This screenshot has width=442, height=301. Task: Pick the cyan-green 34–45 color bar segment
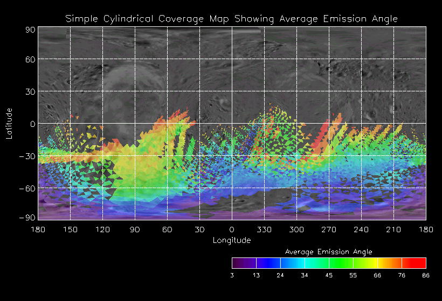[317, 263]
